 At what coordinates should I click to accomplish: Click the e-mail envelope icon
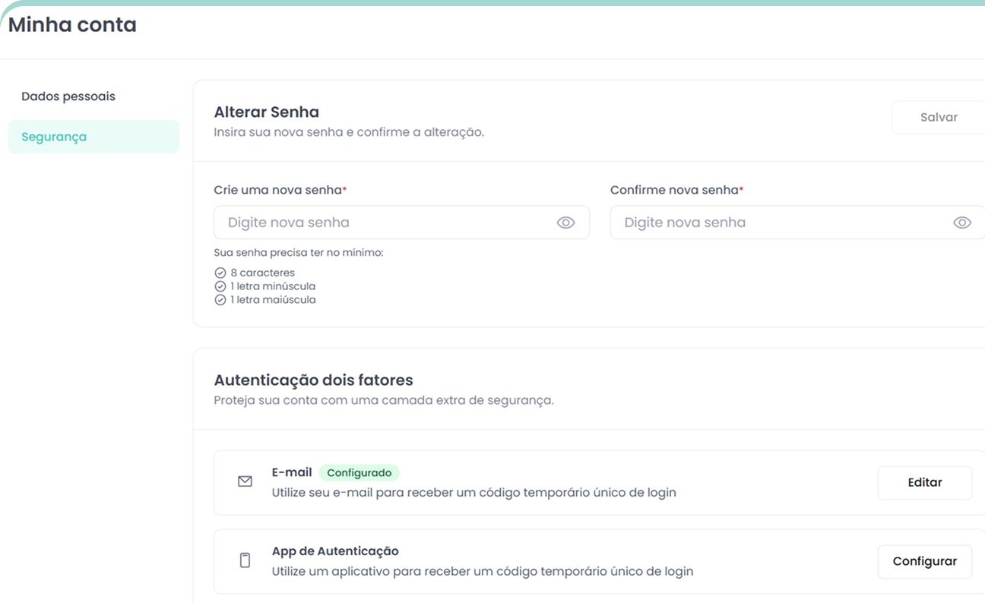coord(245,481)
